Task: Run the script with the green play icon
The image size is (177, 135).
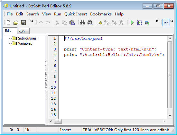Action: pos(132,22)
